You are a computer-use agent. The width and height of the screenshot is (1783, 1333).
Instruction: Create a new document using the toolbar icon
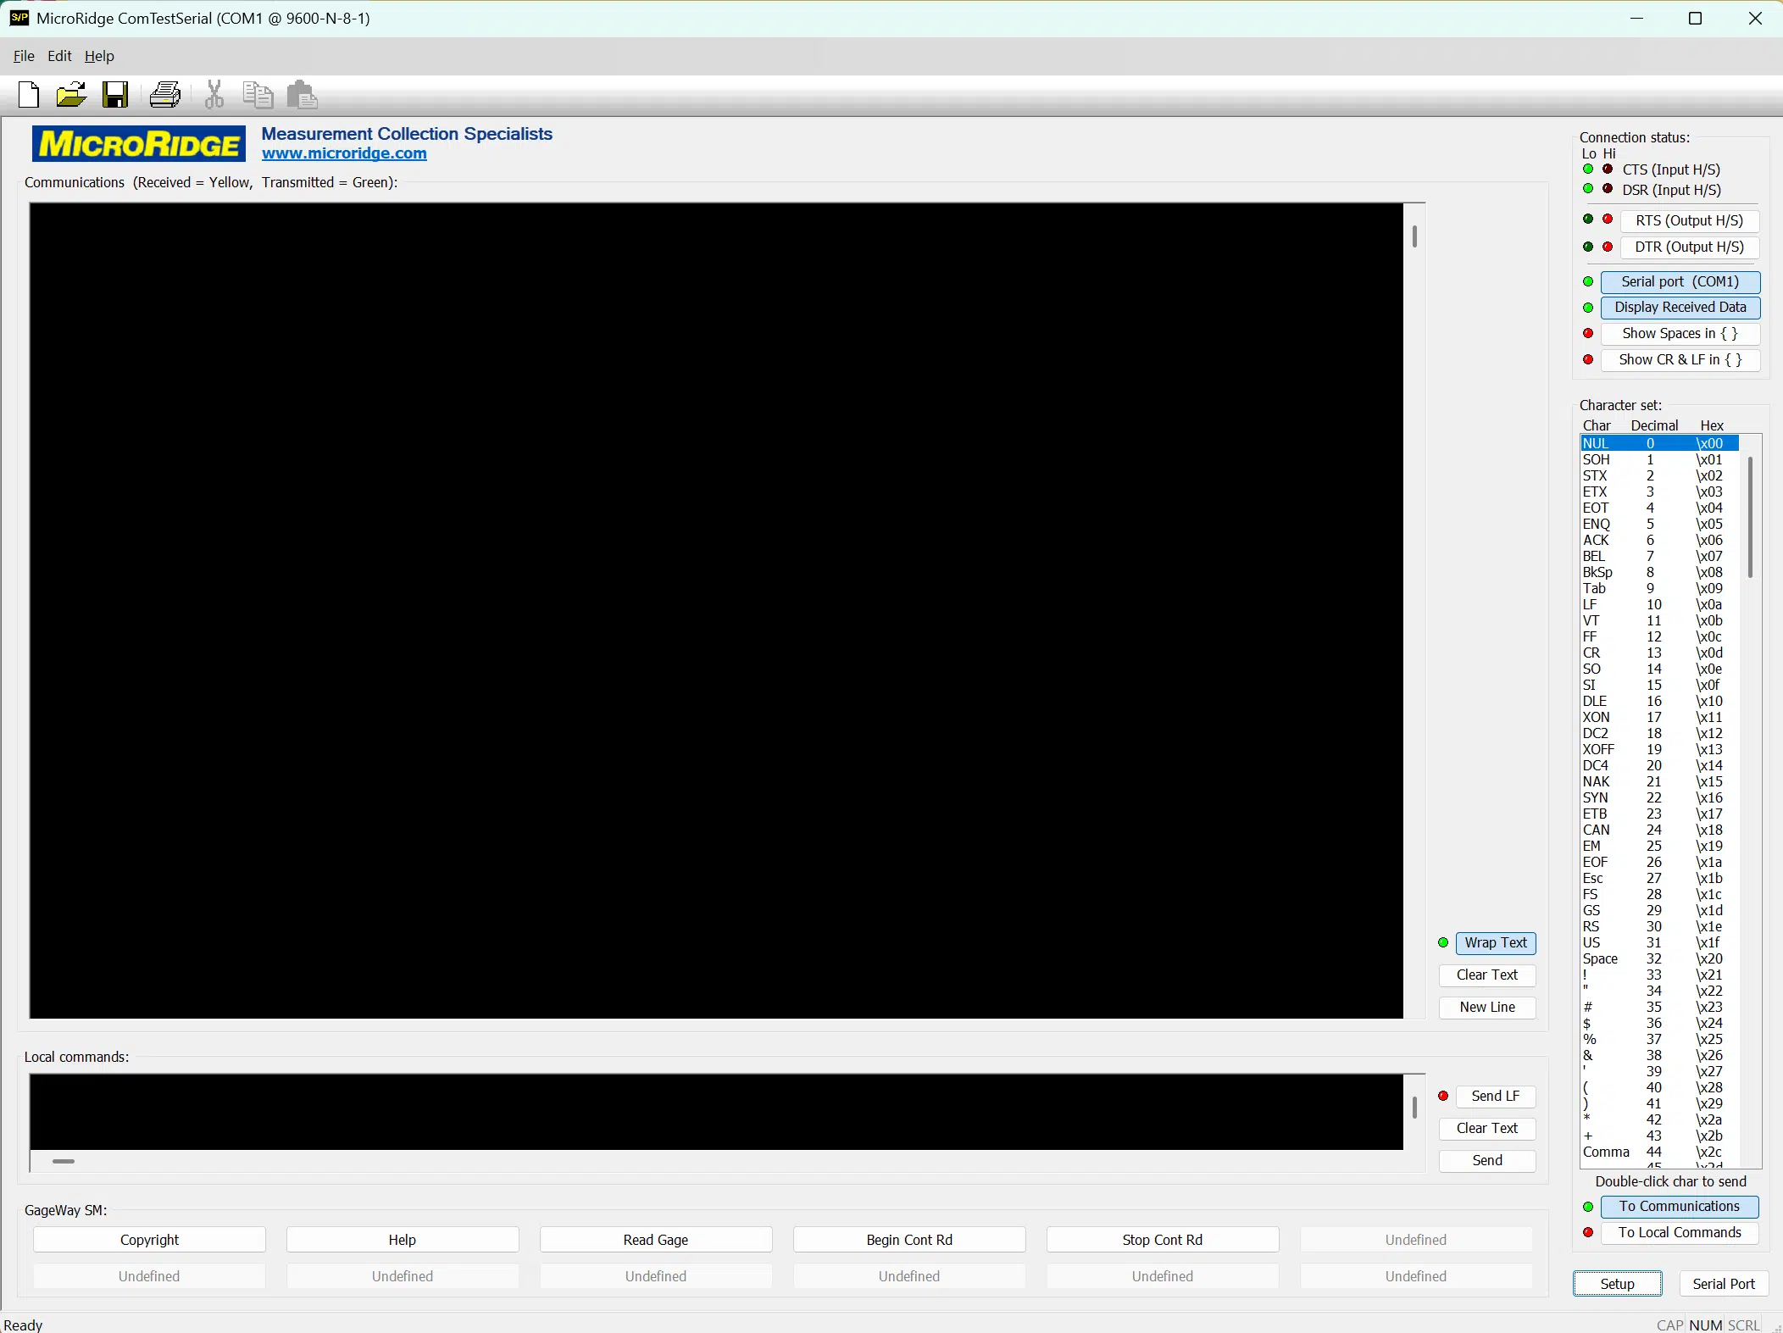pyautogui.click(x=28, y=95)
